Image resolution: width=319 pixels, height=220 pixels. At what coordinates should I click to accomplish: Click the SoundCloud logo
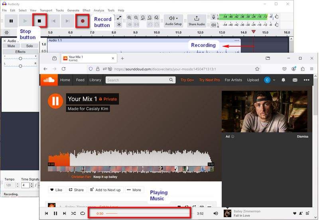(x=49, y=80)
